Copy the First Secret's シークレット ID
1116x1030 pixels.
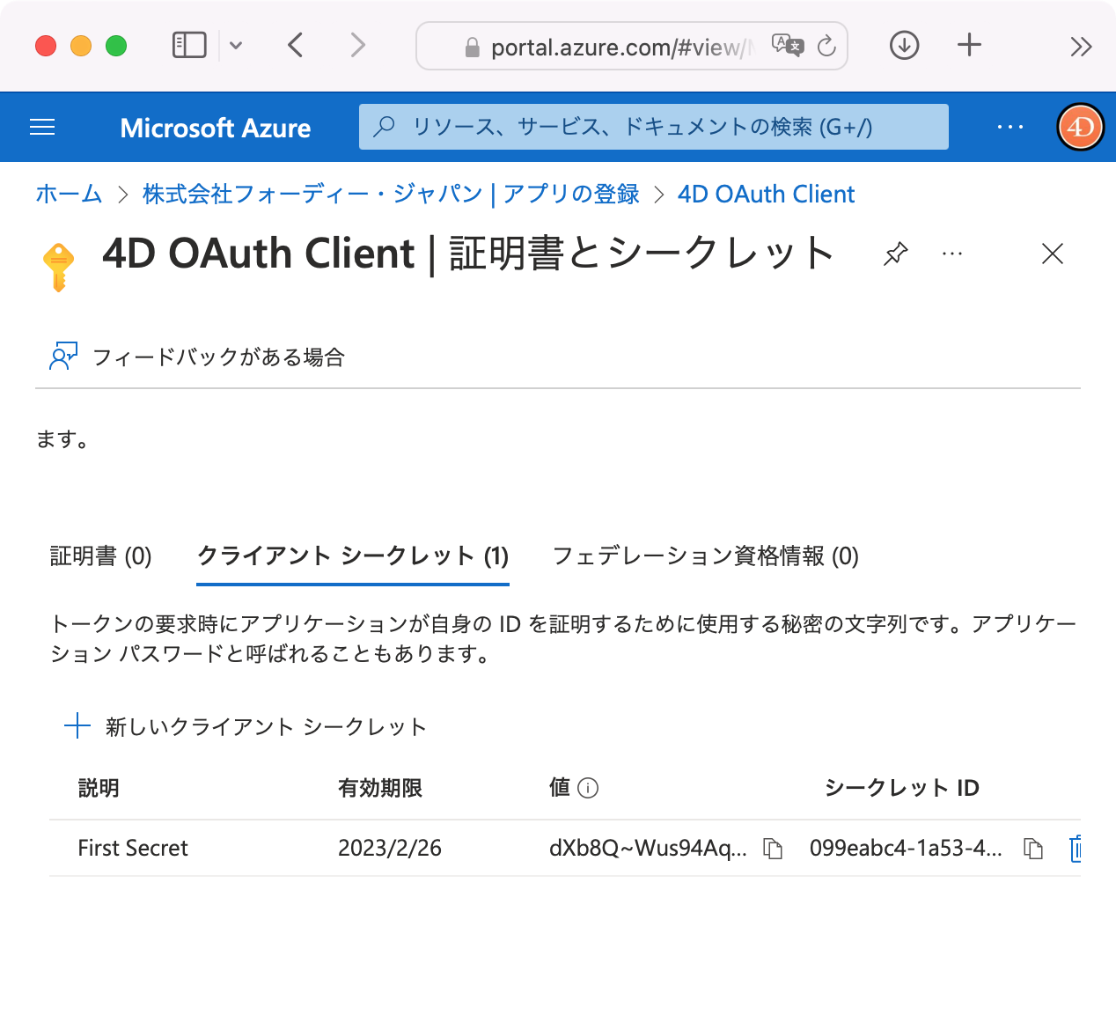[1032, 849]
